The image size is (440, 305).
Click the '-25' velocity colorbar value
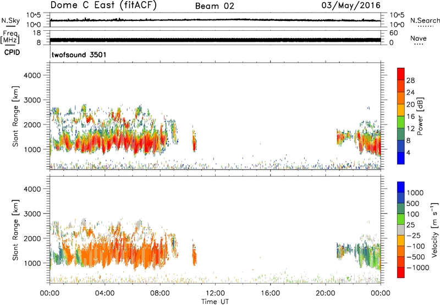click(414, 236)
